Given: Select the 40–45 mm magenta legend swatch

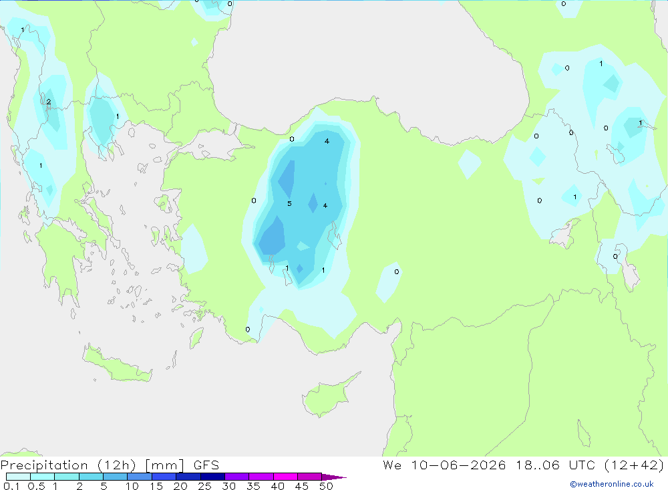Looking at the screenshot, I should (x=285, y=477).
